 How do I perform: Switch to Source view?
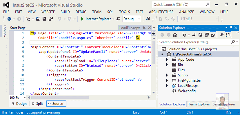pyautogui.click(x=56, y=104)
